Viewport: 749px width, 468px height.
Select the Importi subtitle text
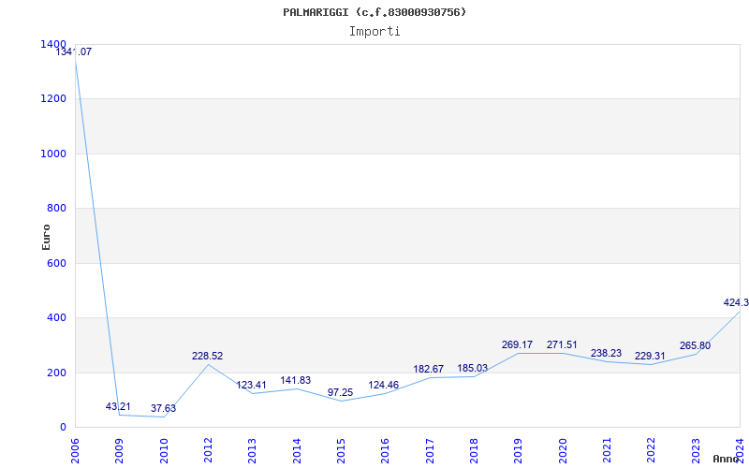click(374, 32)
